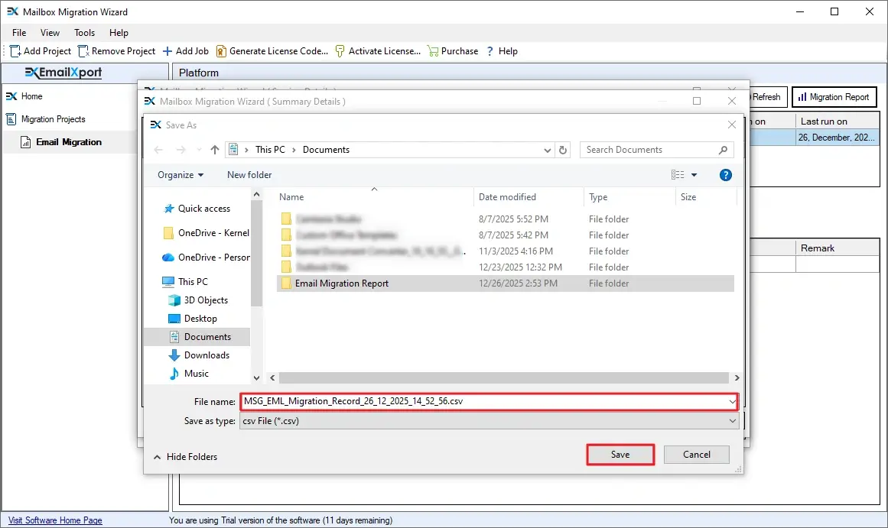Click the Add Job plus icon
The image size is (888, 528).
(168, 51)
